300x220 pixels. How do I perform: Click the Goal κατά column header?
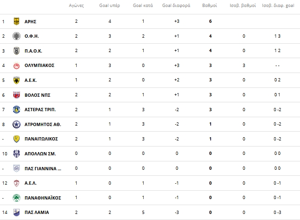point(143,6)
